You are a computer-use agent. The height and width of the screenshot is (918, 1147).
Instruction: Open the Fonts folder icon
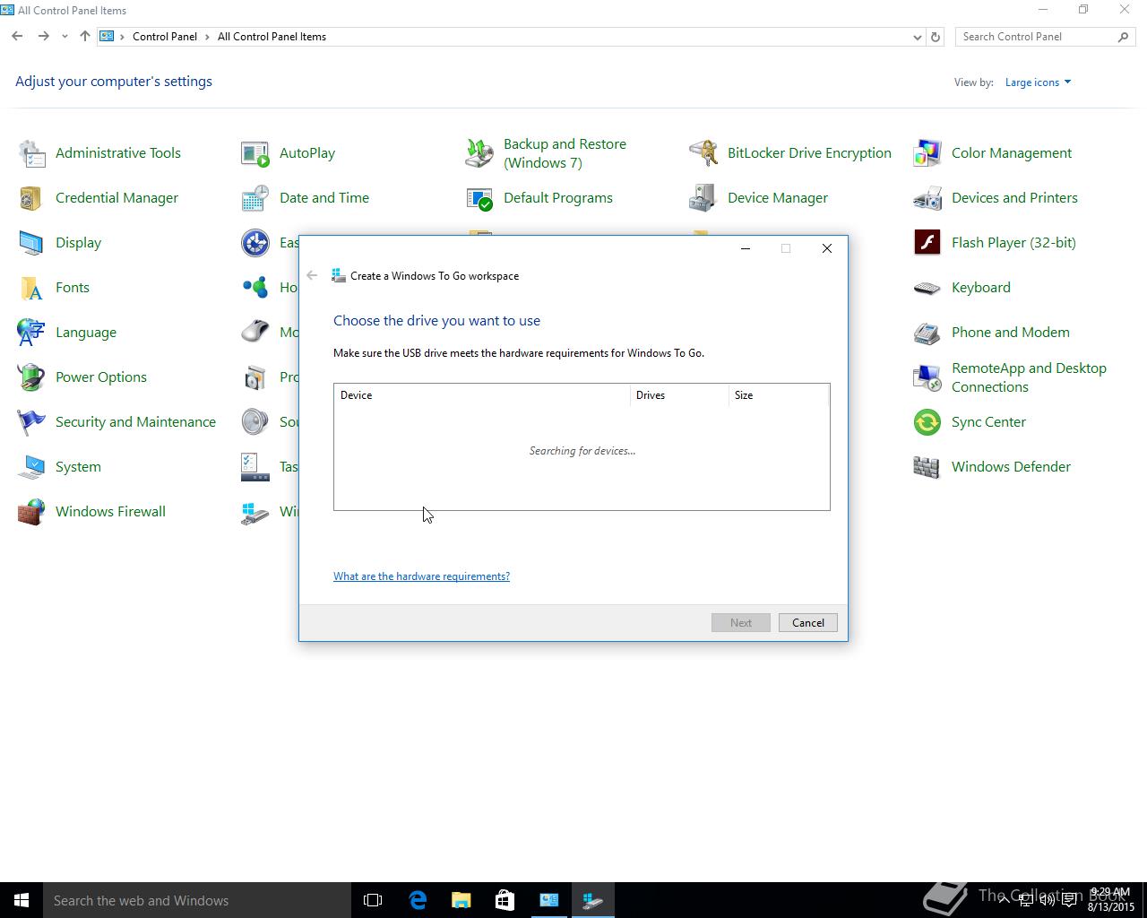31,288
